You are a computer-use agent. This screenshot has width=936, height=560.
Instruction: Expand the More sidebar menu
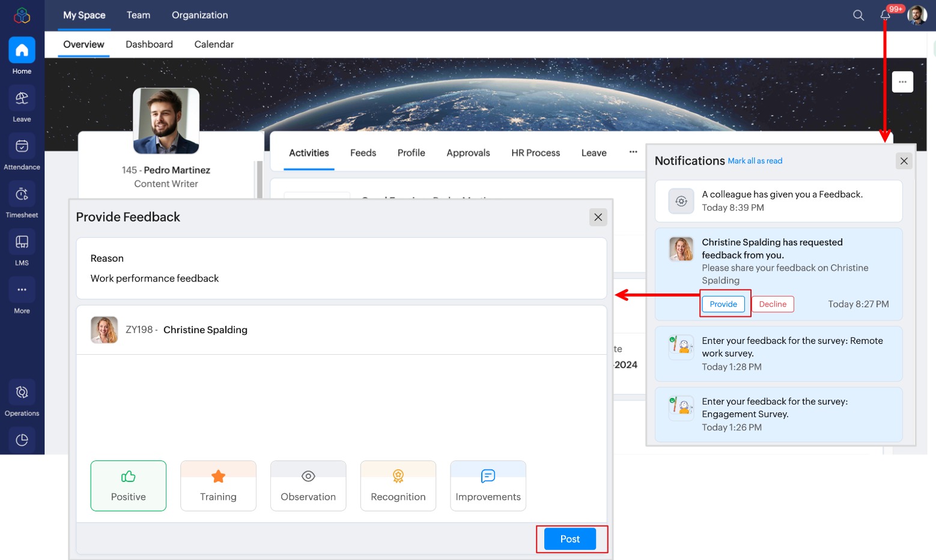point(22,295)
